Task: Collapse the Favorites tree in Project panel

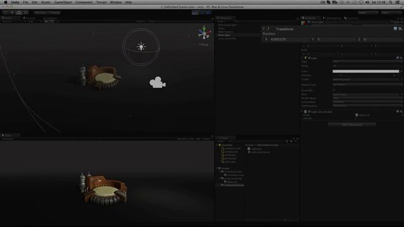Action: (217, 145)
